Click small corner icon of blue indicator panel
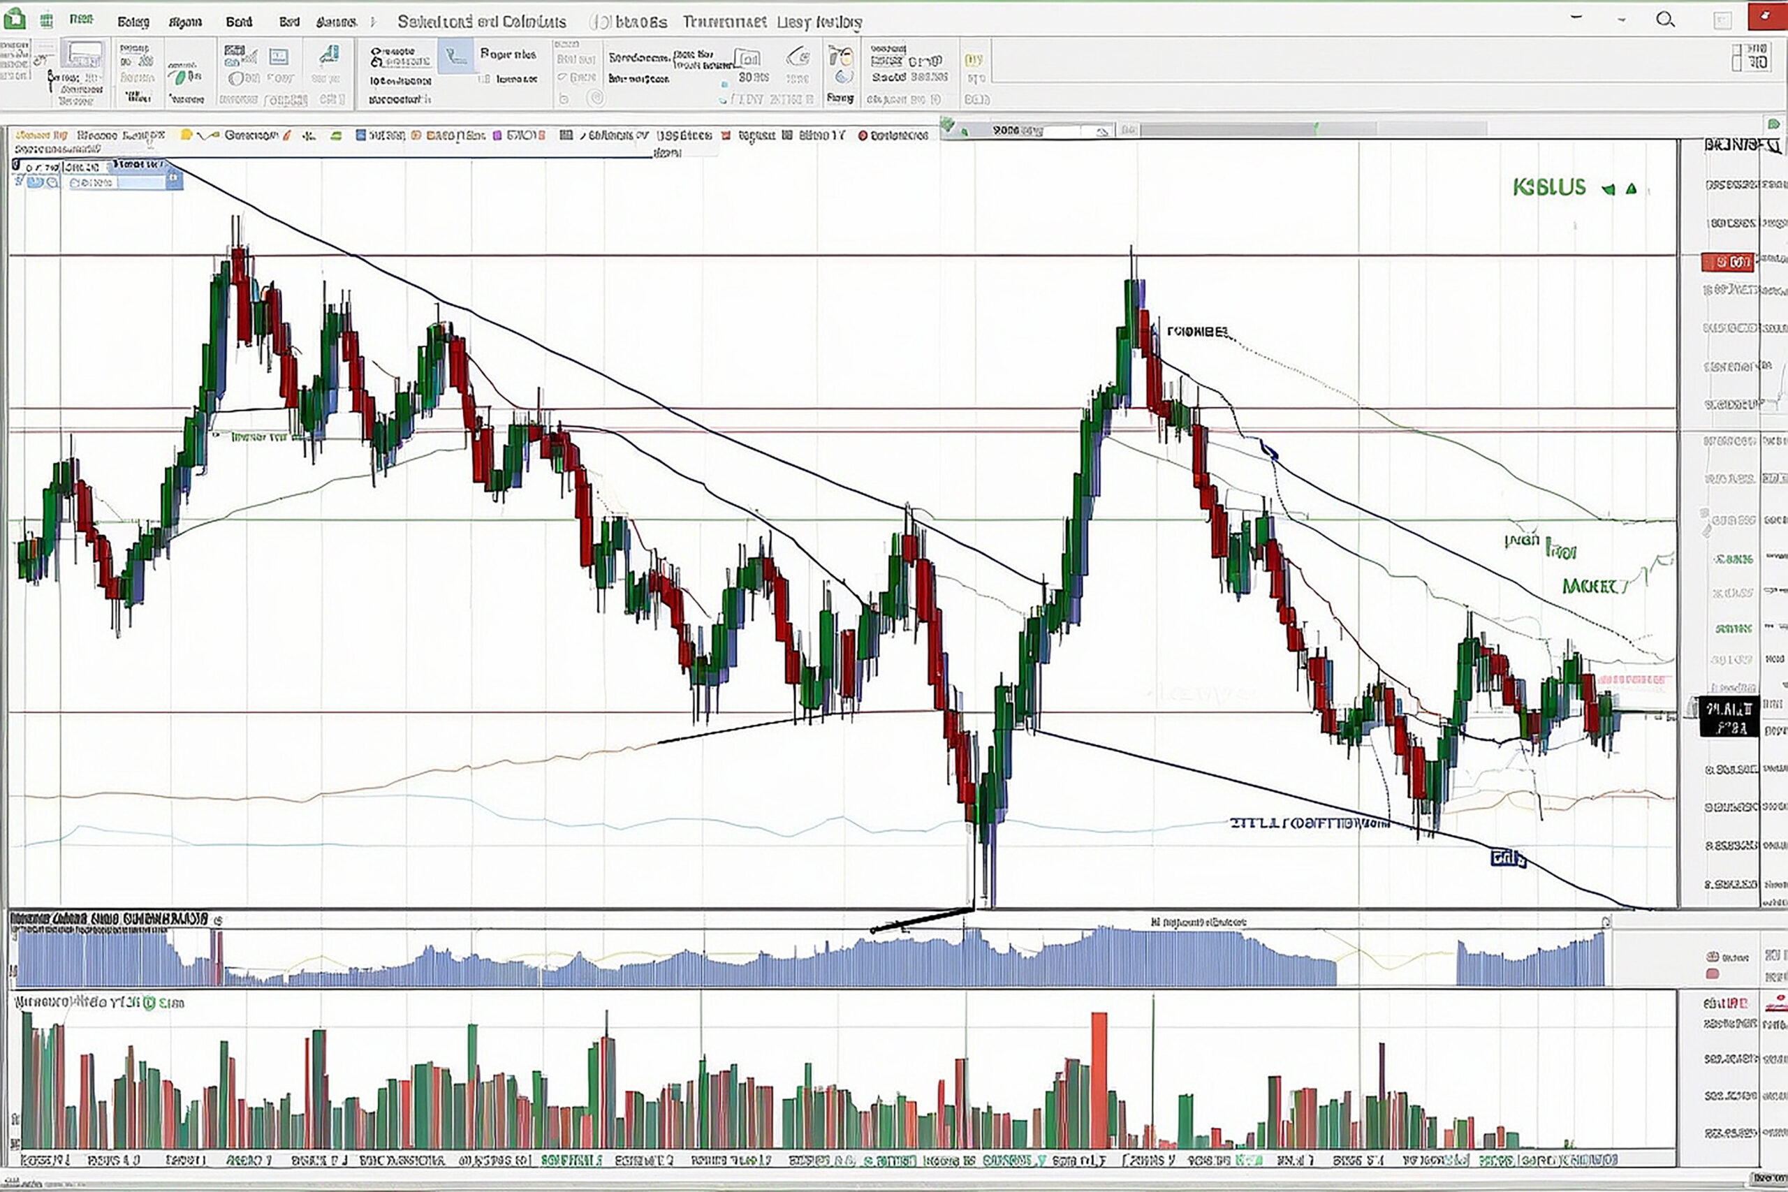 coord(1606,923)
